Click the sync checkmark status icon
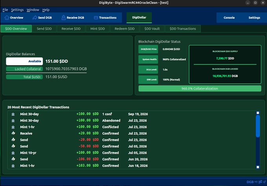267x186 pixels. tap(264, 182)
